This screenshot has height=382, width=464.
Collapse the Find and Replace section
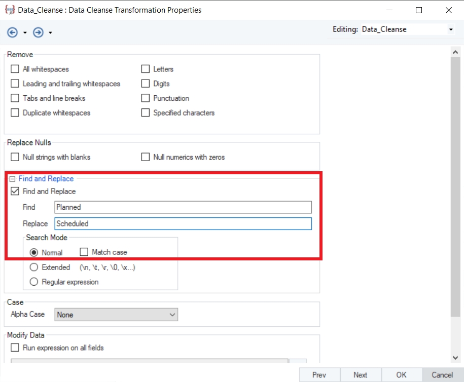(12, 179)
